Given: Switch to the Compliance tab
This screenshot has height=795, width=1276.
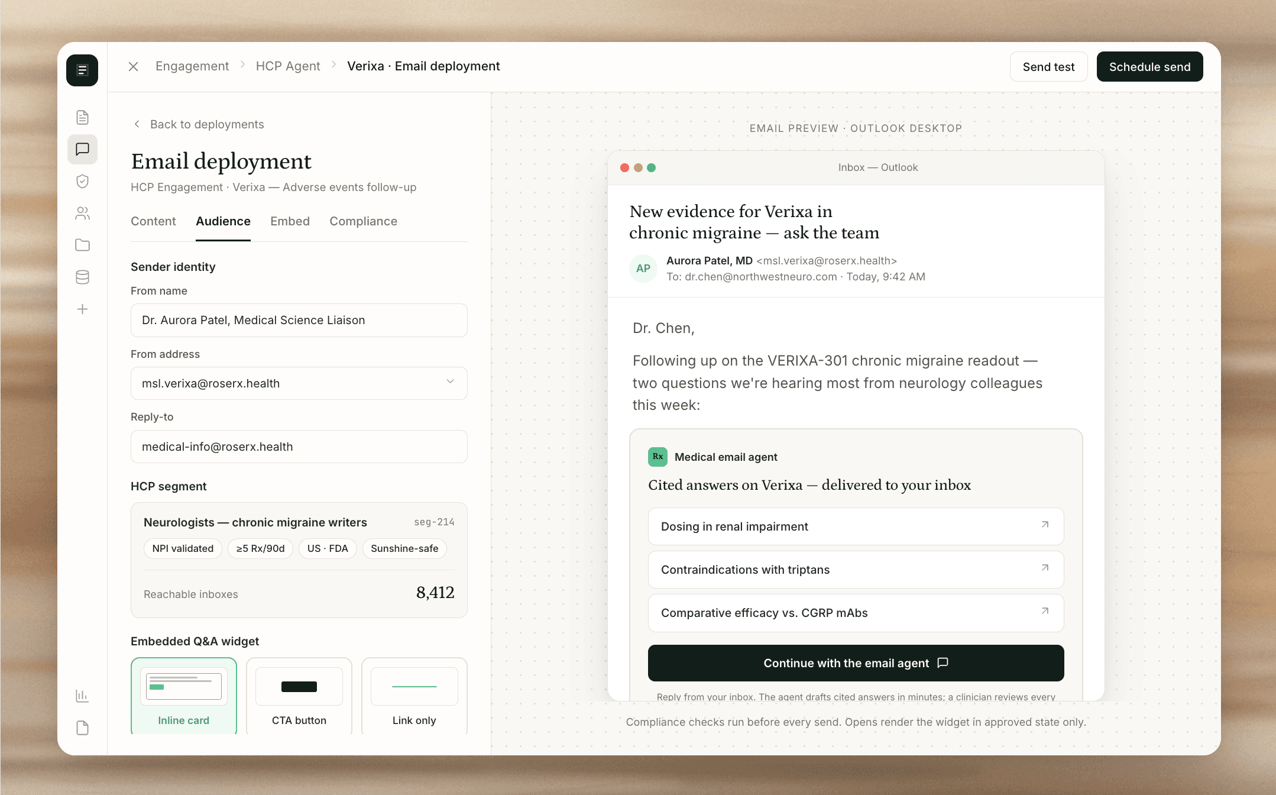Looking at the screenshot, I should coord(363,221).
